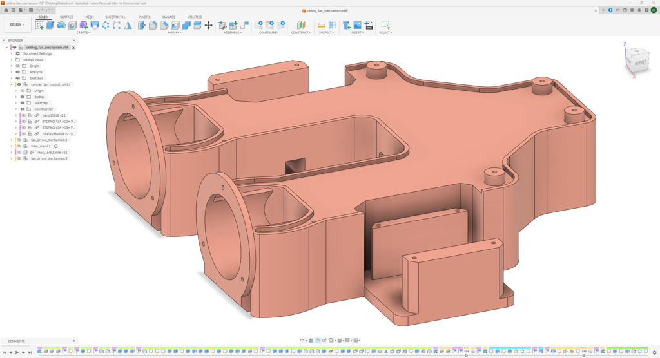This screenshot has width=660, height=358.
Task: Select the Offset Face tool
Action: 197,25
